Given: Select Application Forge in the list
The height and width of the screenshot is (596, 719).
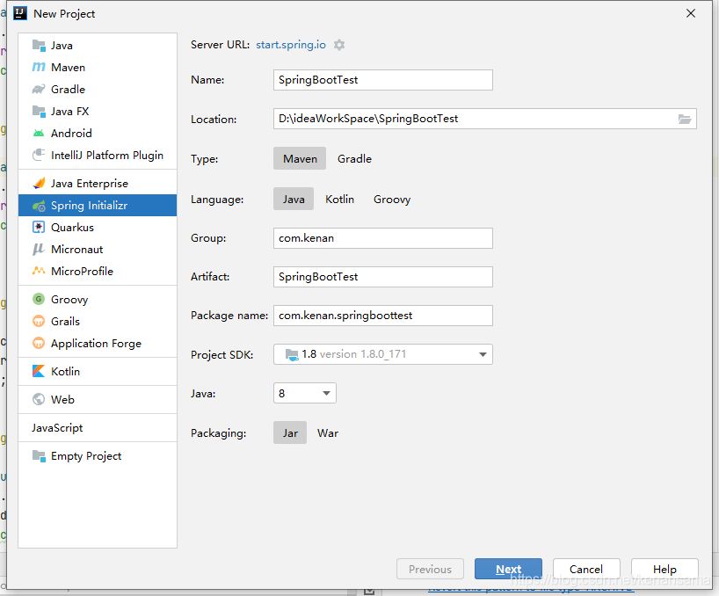Looking at the screenshot, I should pos(98,344).
